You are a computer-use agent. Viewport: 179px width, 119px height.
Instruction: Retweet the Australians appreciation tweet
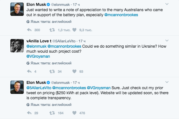pyautogui.click(x=52, y=30)
